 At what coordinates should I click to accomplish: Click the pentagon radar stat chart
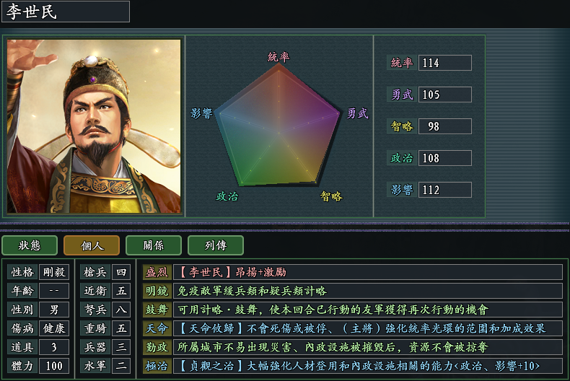point(279,126)
